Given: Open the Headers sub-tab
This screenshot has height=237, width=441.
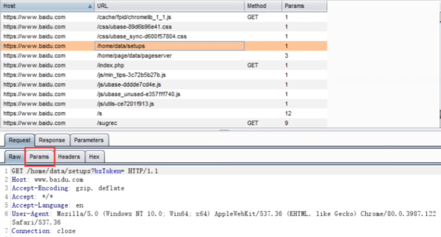Looking at the screenshot, I should pos(69,157).
